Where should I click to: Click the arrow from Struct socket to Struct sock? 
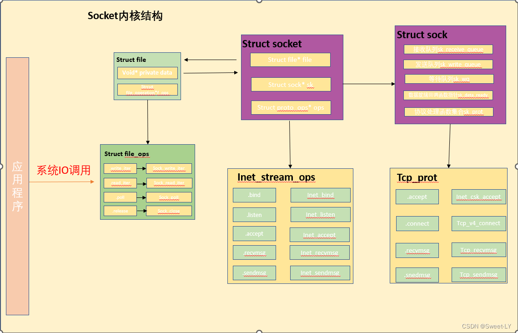click(x=369, y=83)
